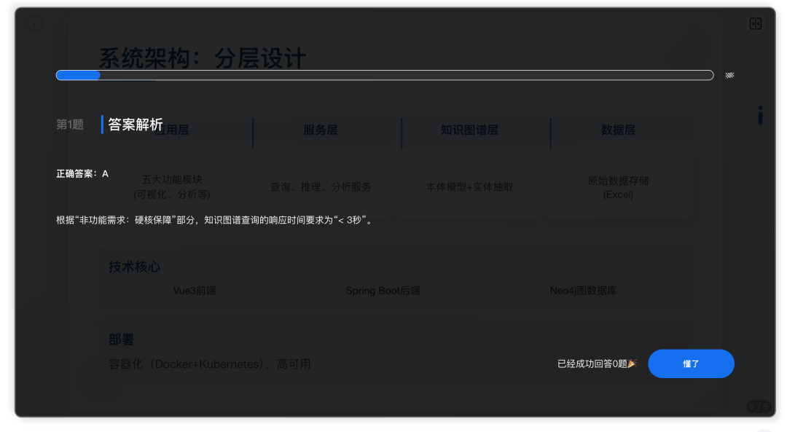This screenshot has height=432, width=787.
Task: Click the 第1题 label
Action: (x=70, y=125)
